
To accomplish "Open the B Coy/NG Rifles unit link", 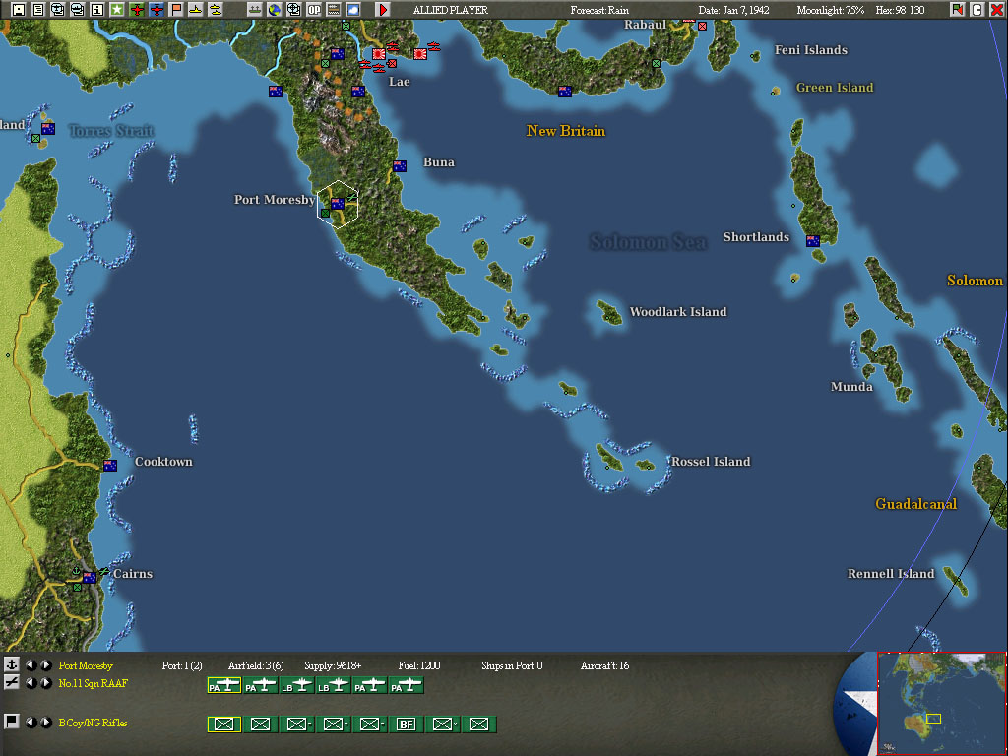I will 94,723.
